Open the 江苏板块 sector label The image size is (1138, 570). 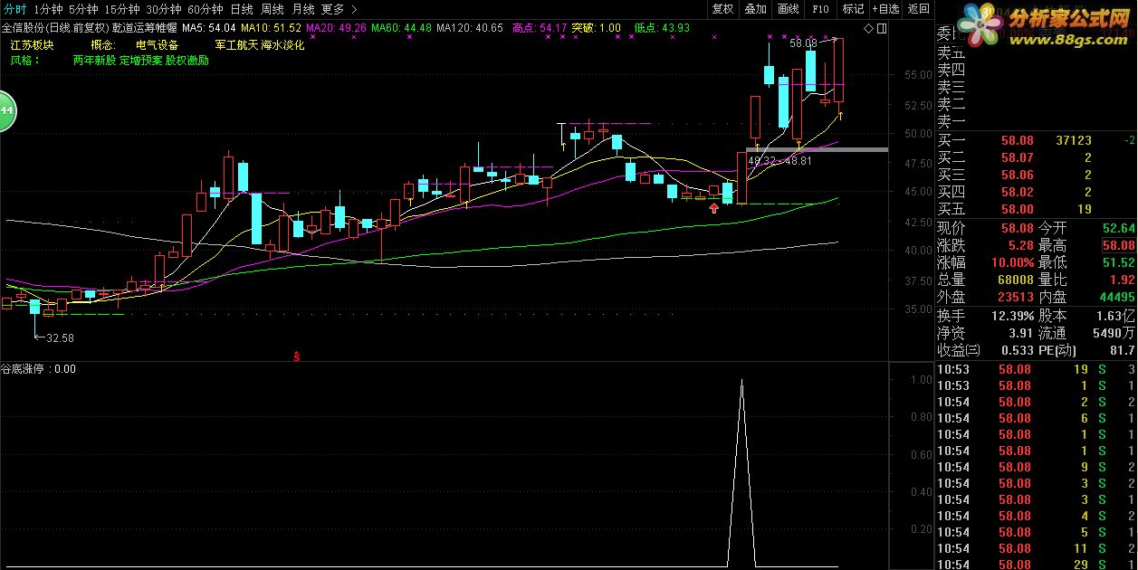(32, 44)
